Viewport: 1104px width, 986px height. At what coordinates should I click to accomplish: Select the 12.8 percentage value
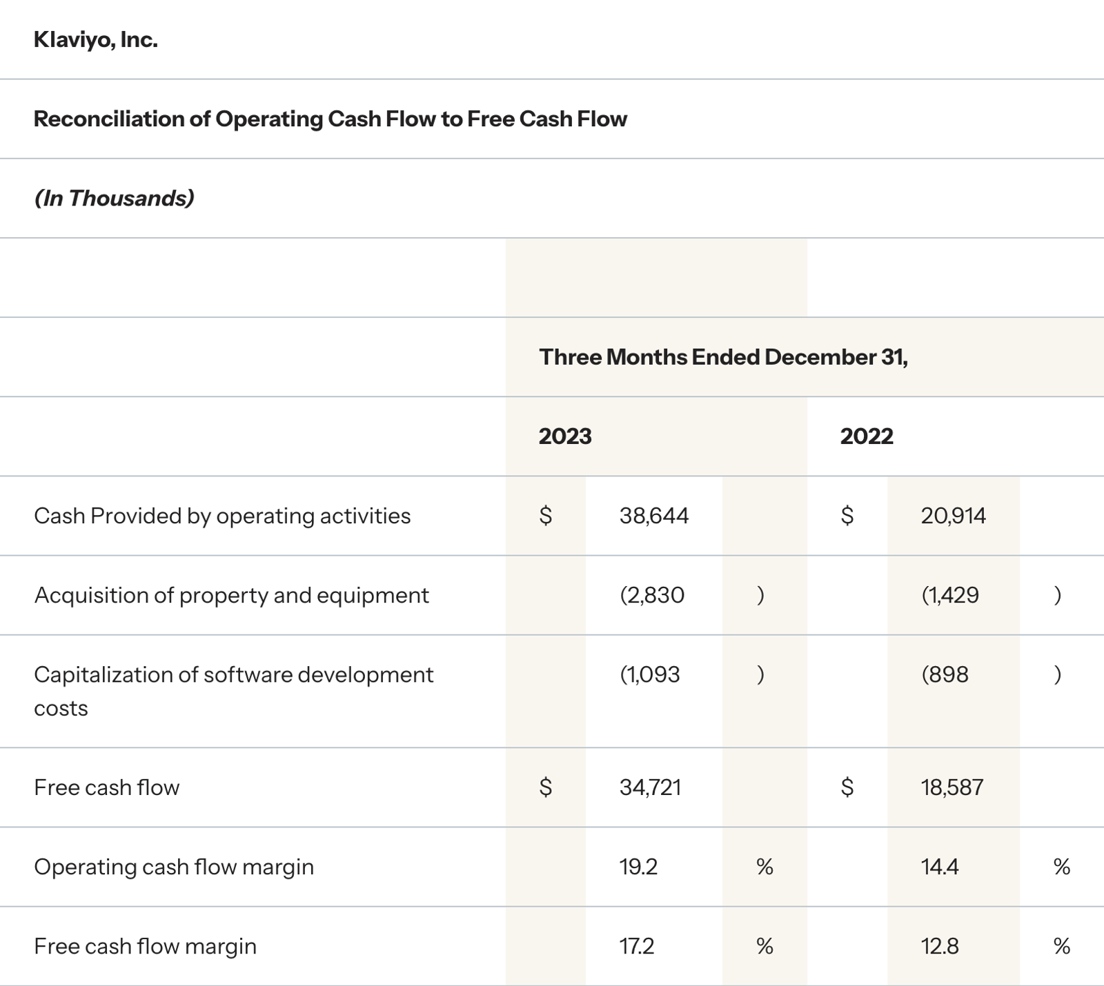click(940, 946)
